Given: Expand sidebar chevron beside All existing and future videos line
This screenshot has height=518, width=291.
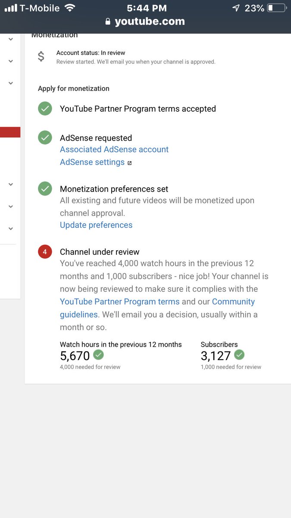Looking at the screenshot, I should point(11,206).
